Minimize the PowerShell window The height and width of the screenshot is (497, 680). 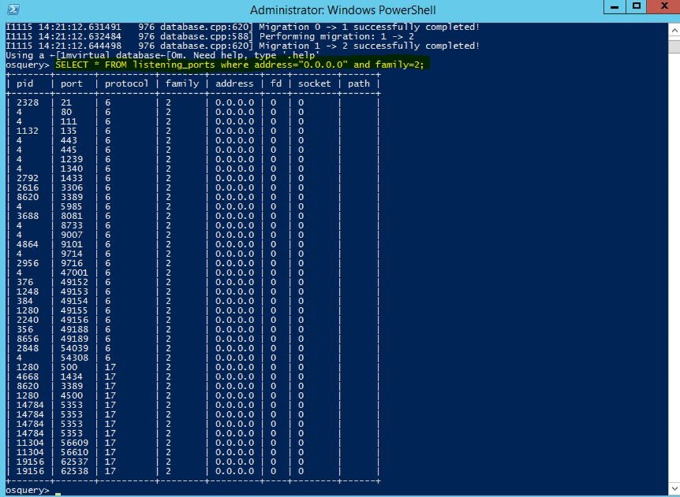coord(614,7)
